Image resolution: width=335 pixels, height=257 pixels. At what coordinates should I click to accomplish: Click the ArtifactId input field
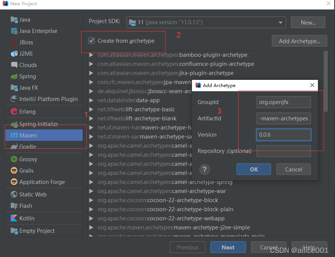click(283, 118)
